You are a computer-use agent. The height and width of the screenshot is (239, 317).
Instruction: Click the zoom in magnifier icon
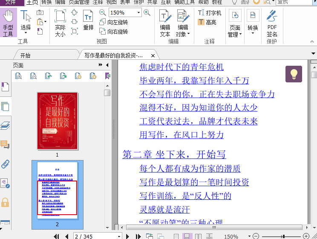[147, 12]
